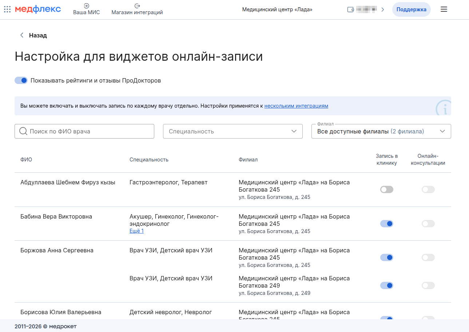This screenshot has height=332, width=469.
Task: Open the apps grid icon beside the logo
Action: pyautogui.click(x=7, y=9)
